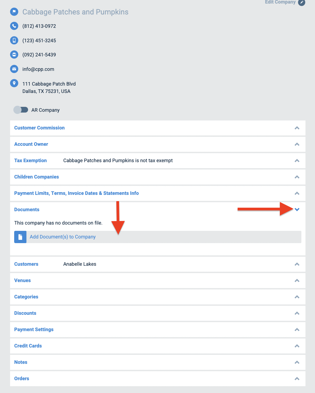
Task: Open the Categories section title
Action: point(26,297)
